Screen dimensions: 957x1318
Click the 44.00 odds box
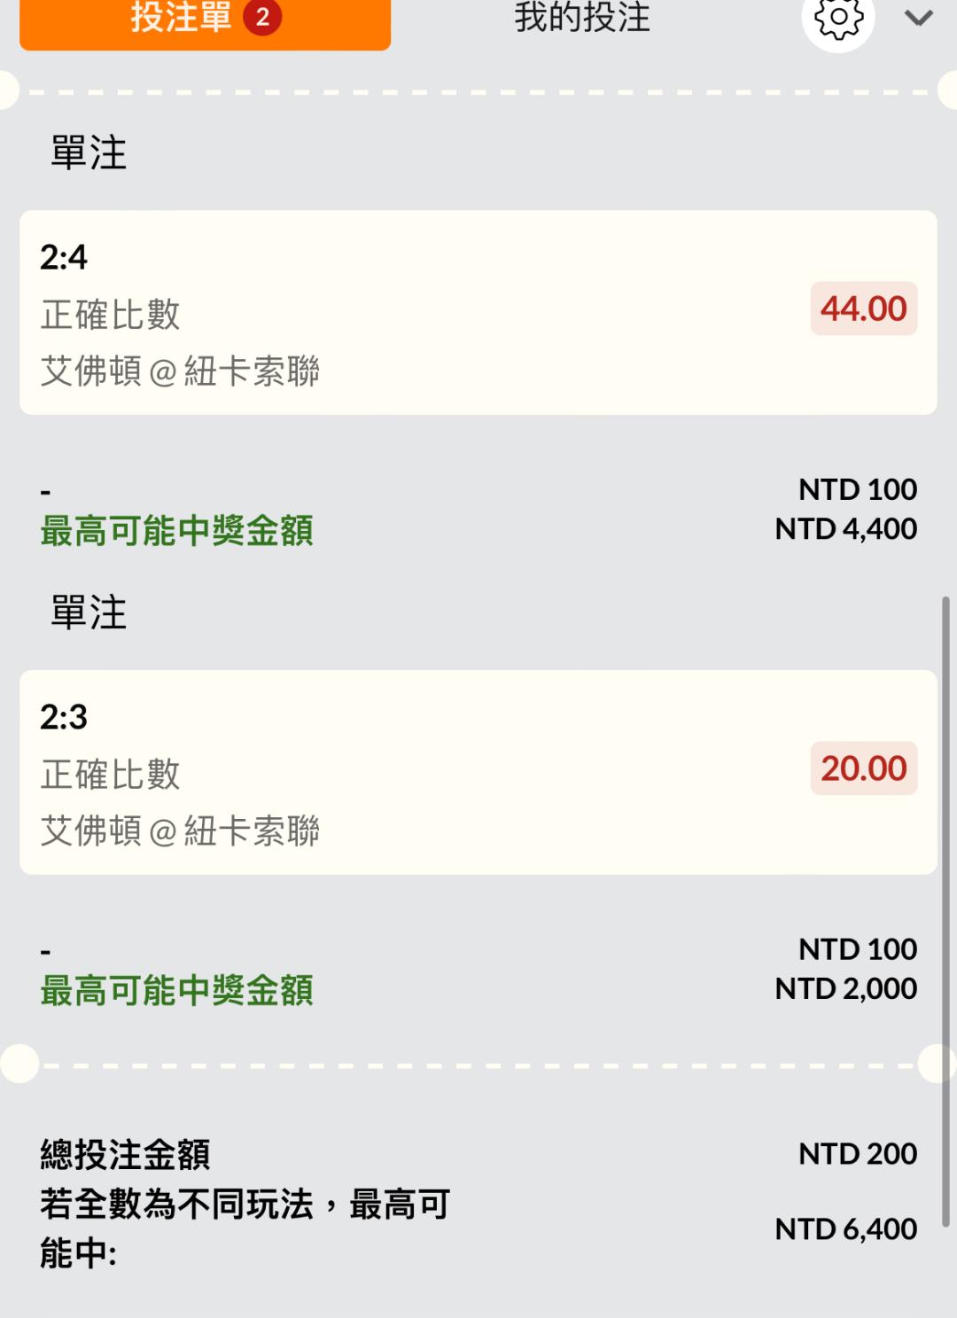click(x=863, y=308)
